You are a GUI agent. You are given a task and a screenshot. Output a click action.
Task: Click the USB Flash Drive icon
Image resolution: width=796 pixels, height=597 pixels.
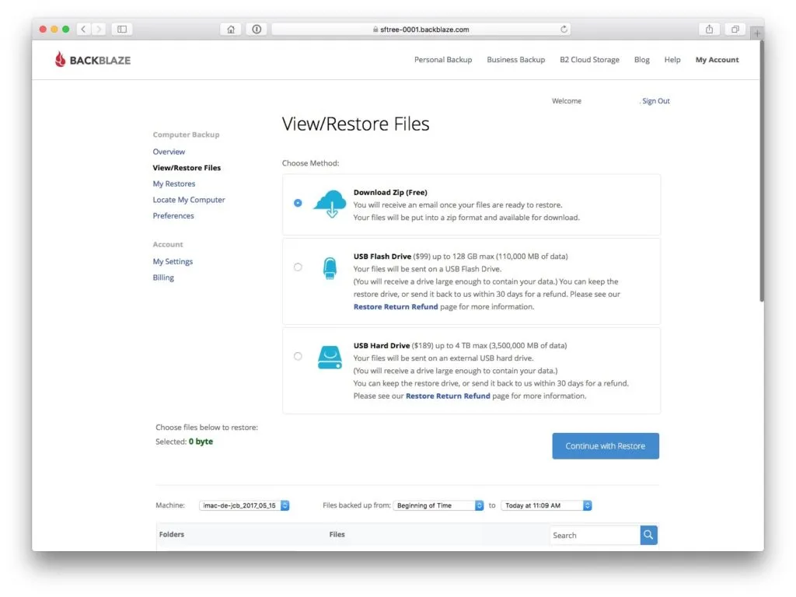[x=330, y=268]
